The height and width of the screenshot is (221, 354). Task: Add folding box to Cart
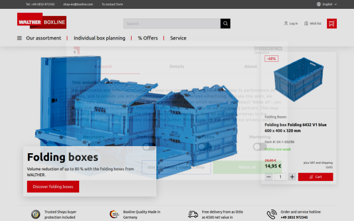pyautogui.click(x=316, y=177)
